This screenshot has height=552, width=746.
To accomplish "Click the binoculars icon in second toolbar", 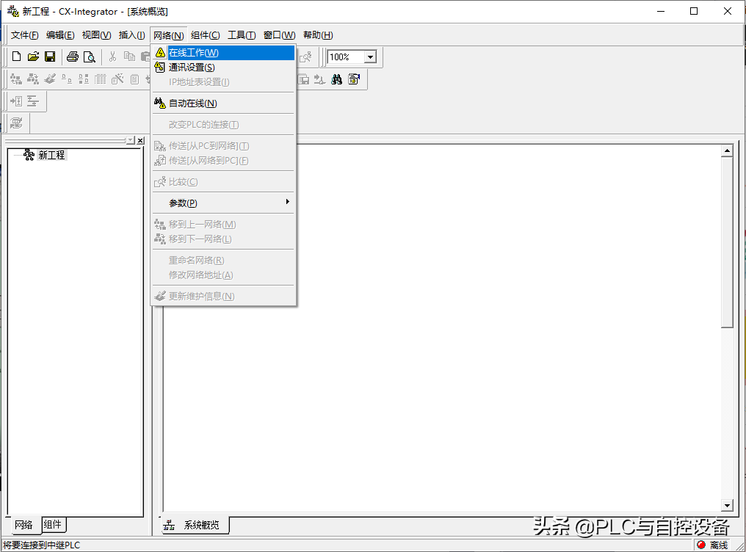I will click(x=337, y=79).
